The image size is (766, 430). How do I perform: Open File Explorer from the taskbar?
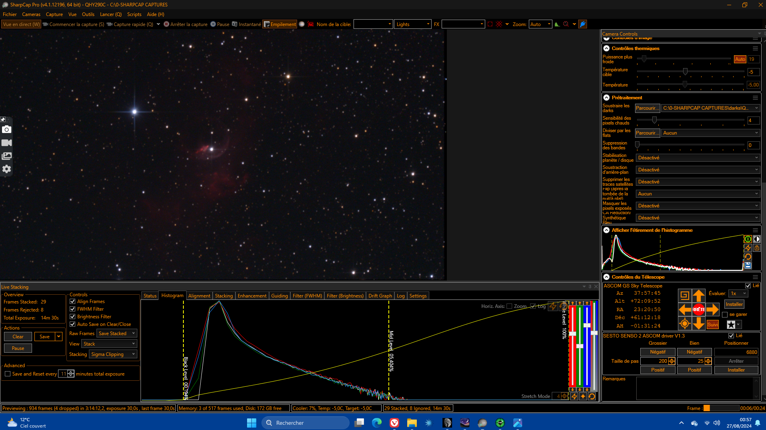412,423
